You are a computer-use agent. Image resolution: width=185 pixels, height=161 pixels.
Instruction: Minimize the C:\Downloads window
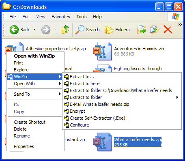tap(159, 6)
